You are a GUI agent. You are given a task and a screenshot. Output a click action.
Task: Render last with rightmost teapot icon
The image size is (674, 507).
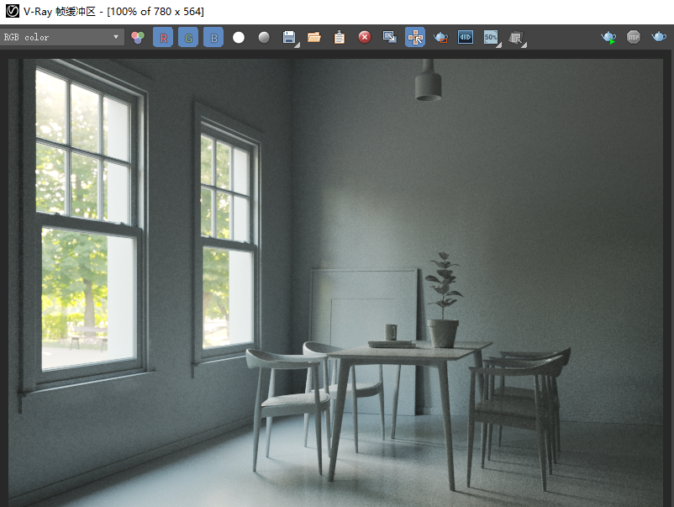coord(659,36)
